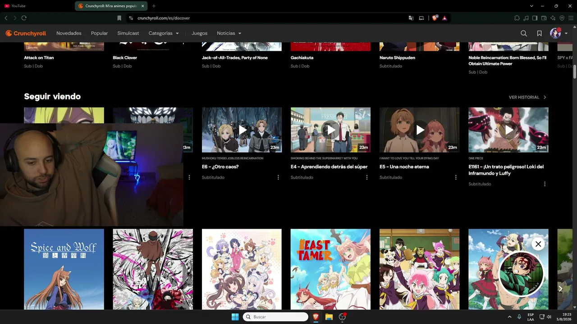Click the cast to screen icon in address bar

point(421,18)
